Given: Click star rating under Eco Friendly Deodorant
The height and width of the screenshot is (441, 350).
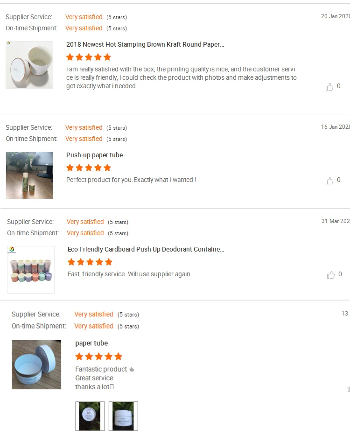Looking at the screenshot, I should 90,262.
